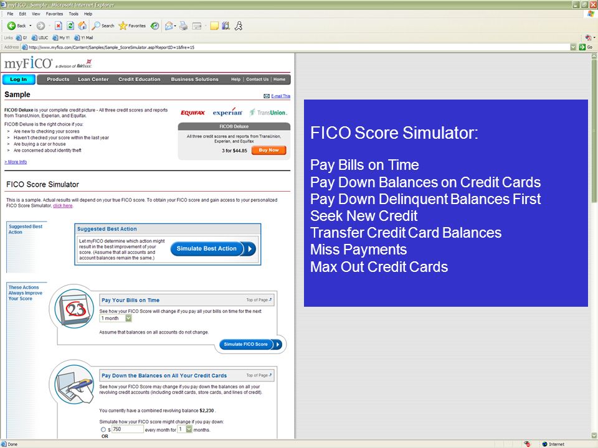The image size is (598, 448).
Task: Click the Mail envelope icon
Action: pos(168,26)
